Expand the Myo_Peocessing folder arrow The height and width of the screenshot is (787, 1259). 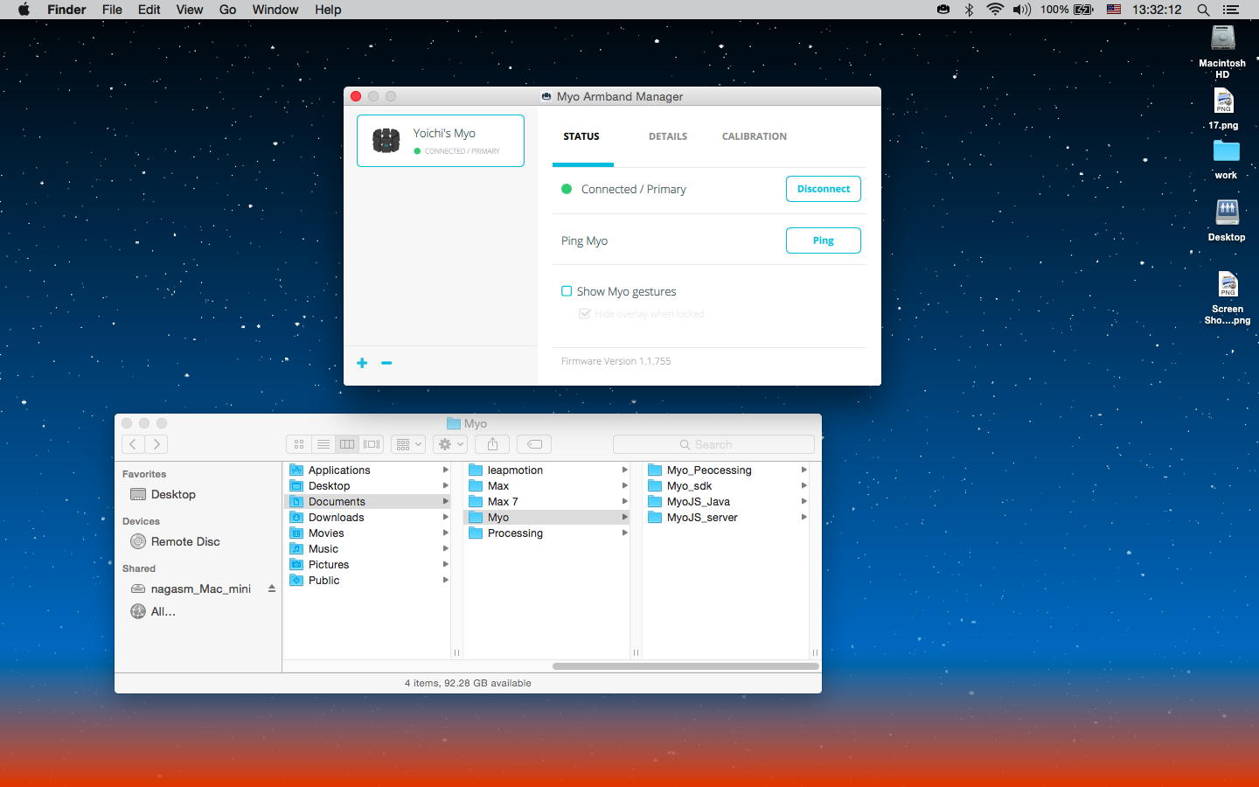(804, 470)
